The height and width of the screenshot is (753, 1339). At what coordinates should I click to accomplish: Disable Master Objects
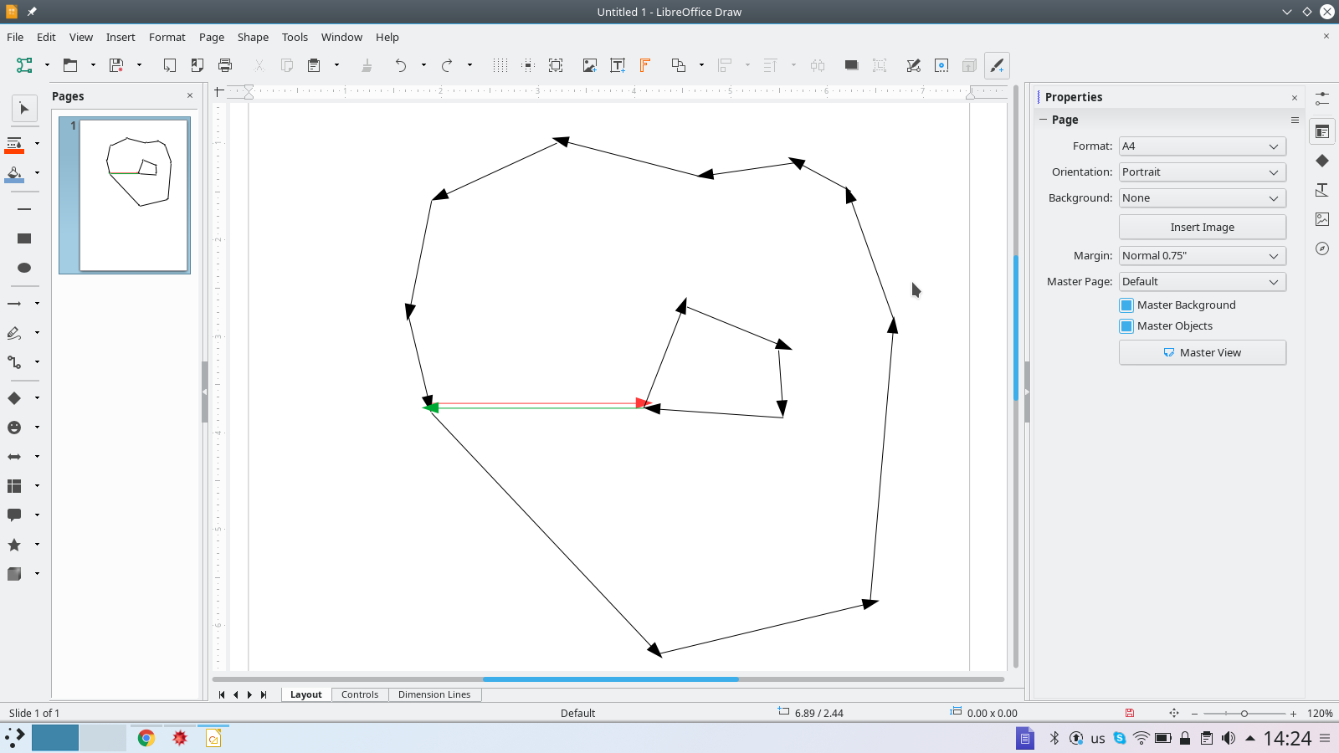pyautogui.click(x=1126, y=325)
